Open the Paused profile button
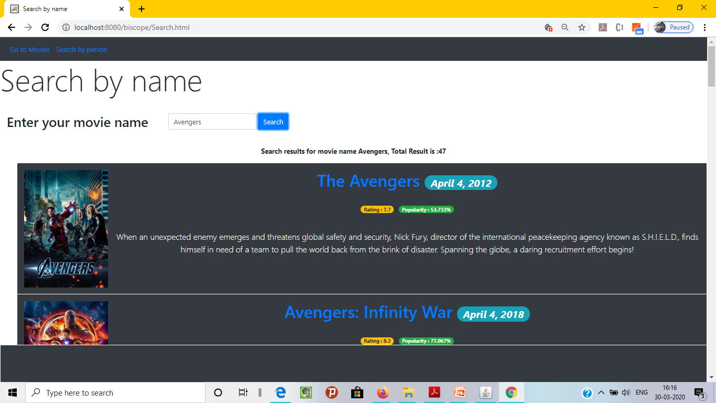716x403 pixels. (674, 27)
